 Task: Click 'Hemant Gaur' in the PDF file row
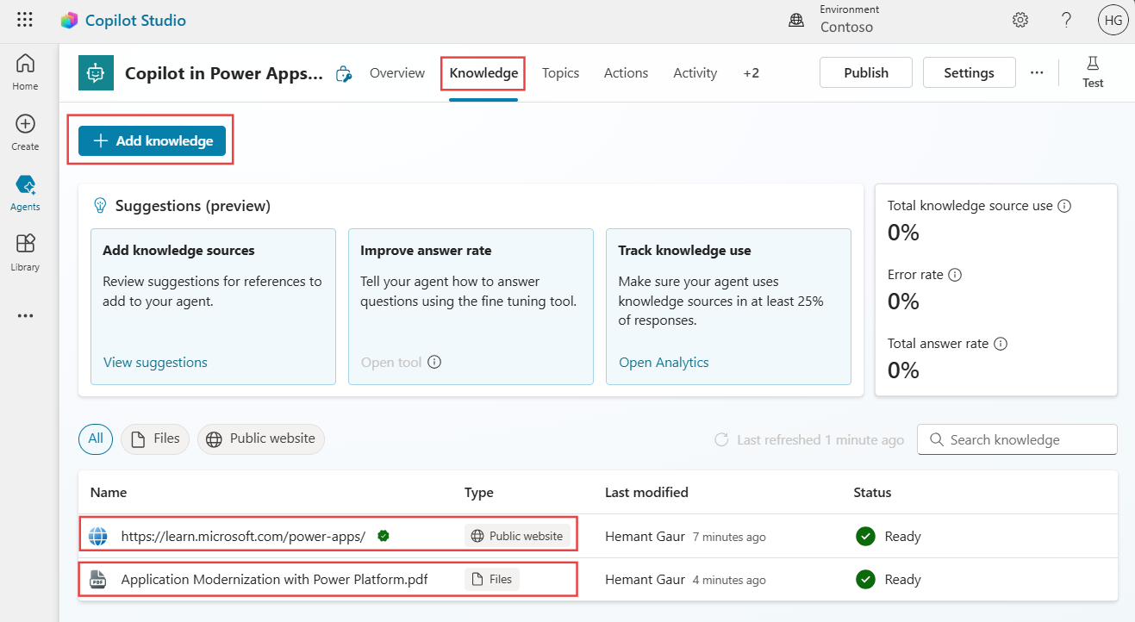(645, 580)
